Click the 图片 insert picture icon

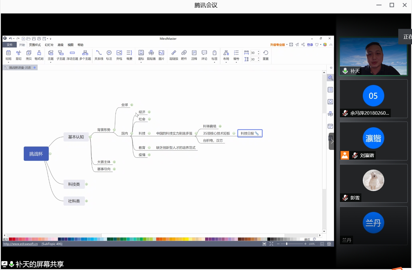coord(161,55)
